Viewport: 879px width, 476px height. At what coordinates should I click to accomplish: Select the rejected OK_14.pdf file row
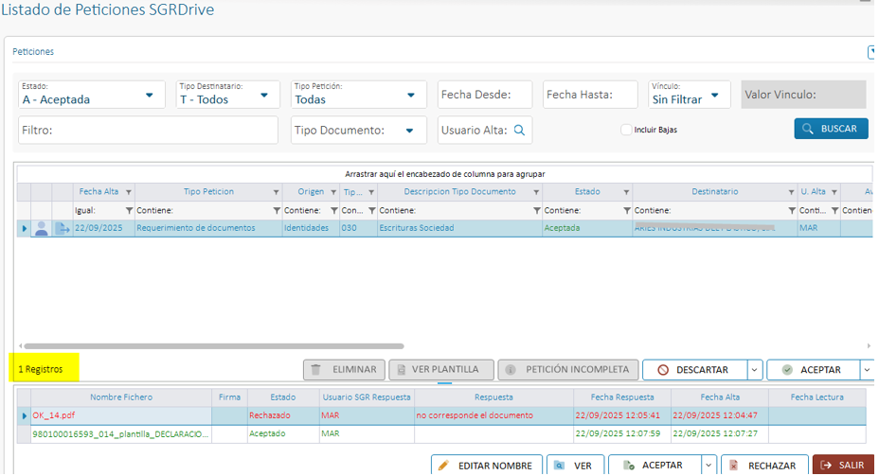(114, 415)
